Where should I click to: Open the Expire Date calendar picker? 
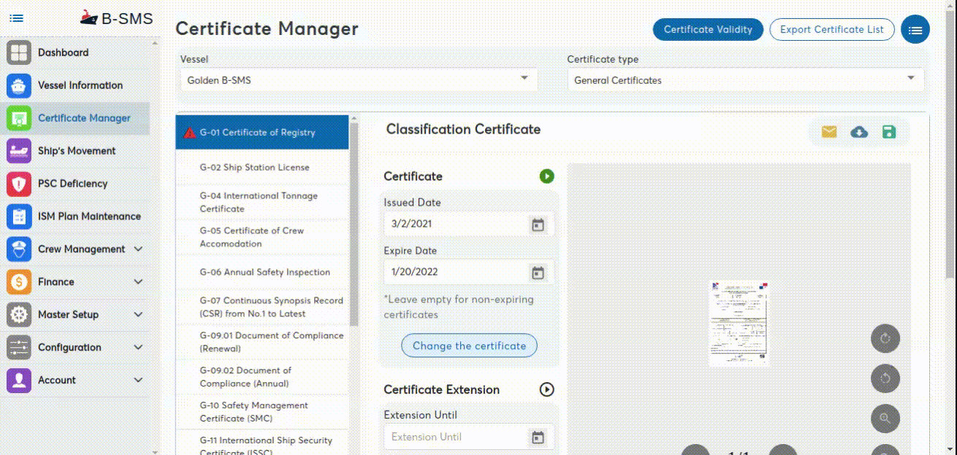538,272
